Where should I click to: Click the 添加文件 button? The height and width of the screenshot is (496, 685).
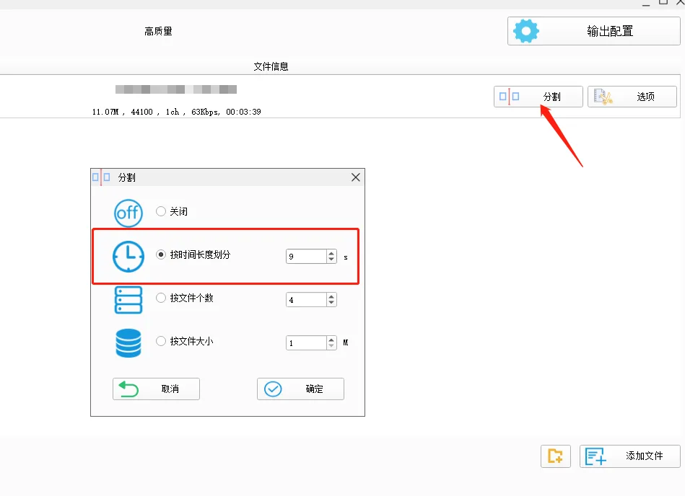tap(630, 456)
